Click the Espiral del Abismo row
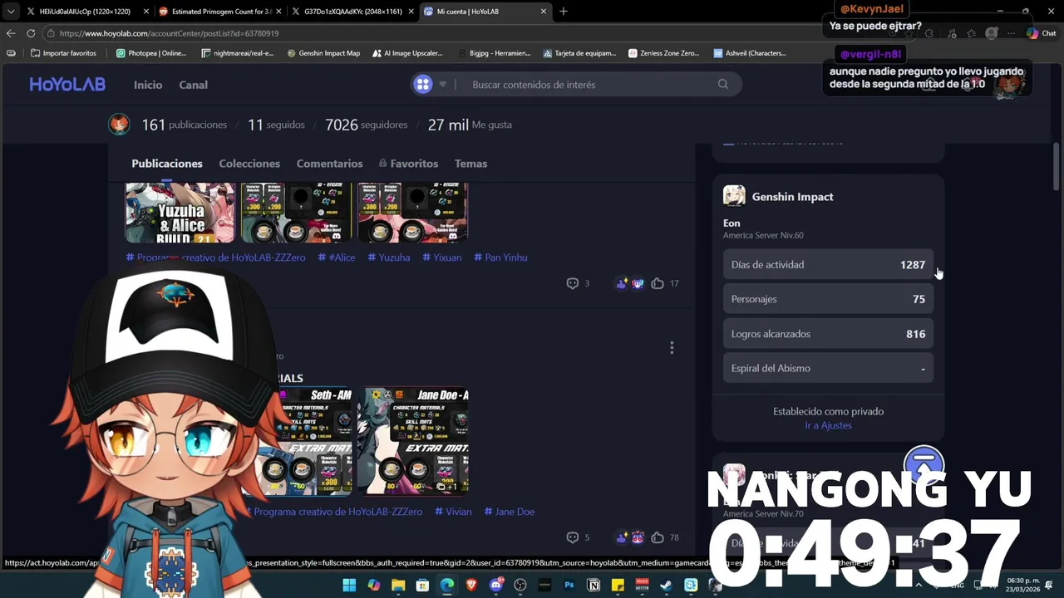 click(x=828, y=368)
